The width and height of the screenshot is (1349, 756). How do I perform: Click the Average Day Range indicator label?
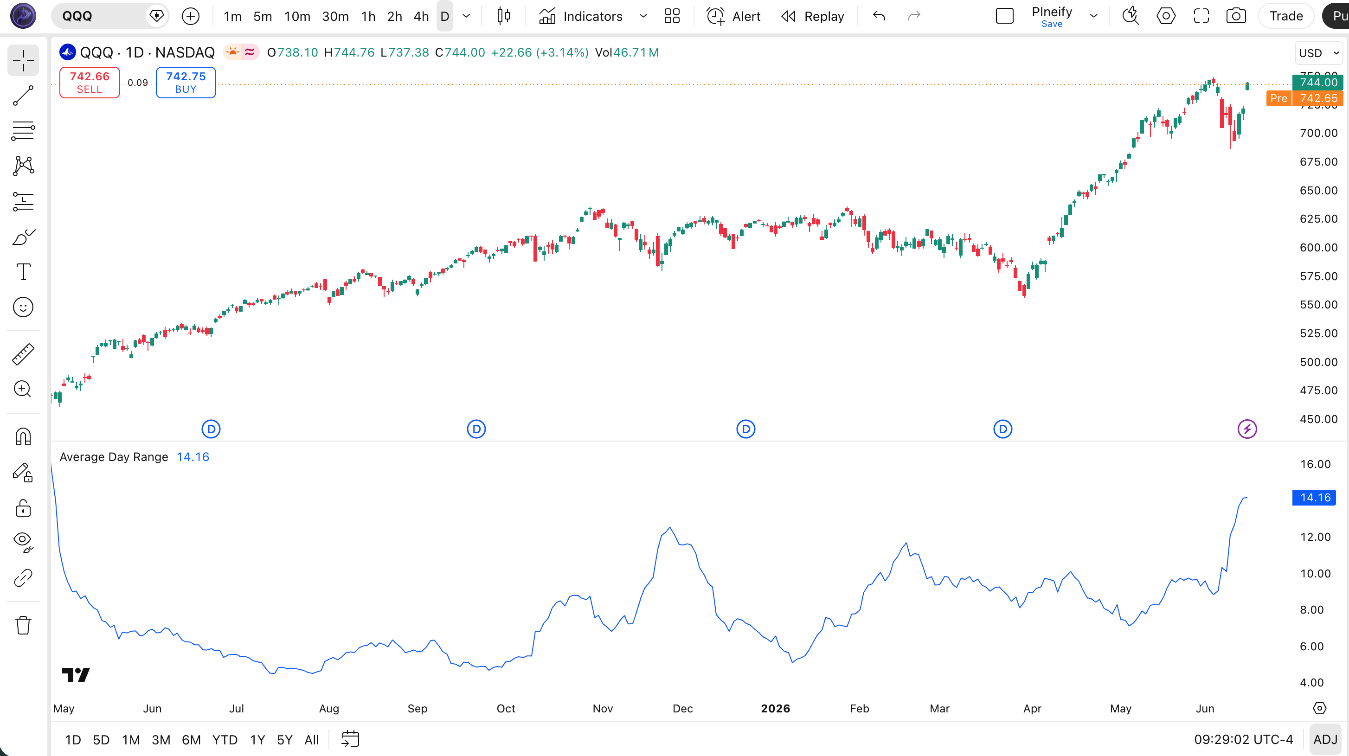114,457
